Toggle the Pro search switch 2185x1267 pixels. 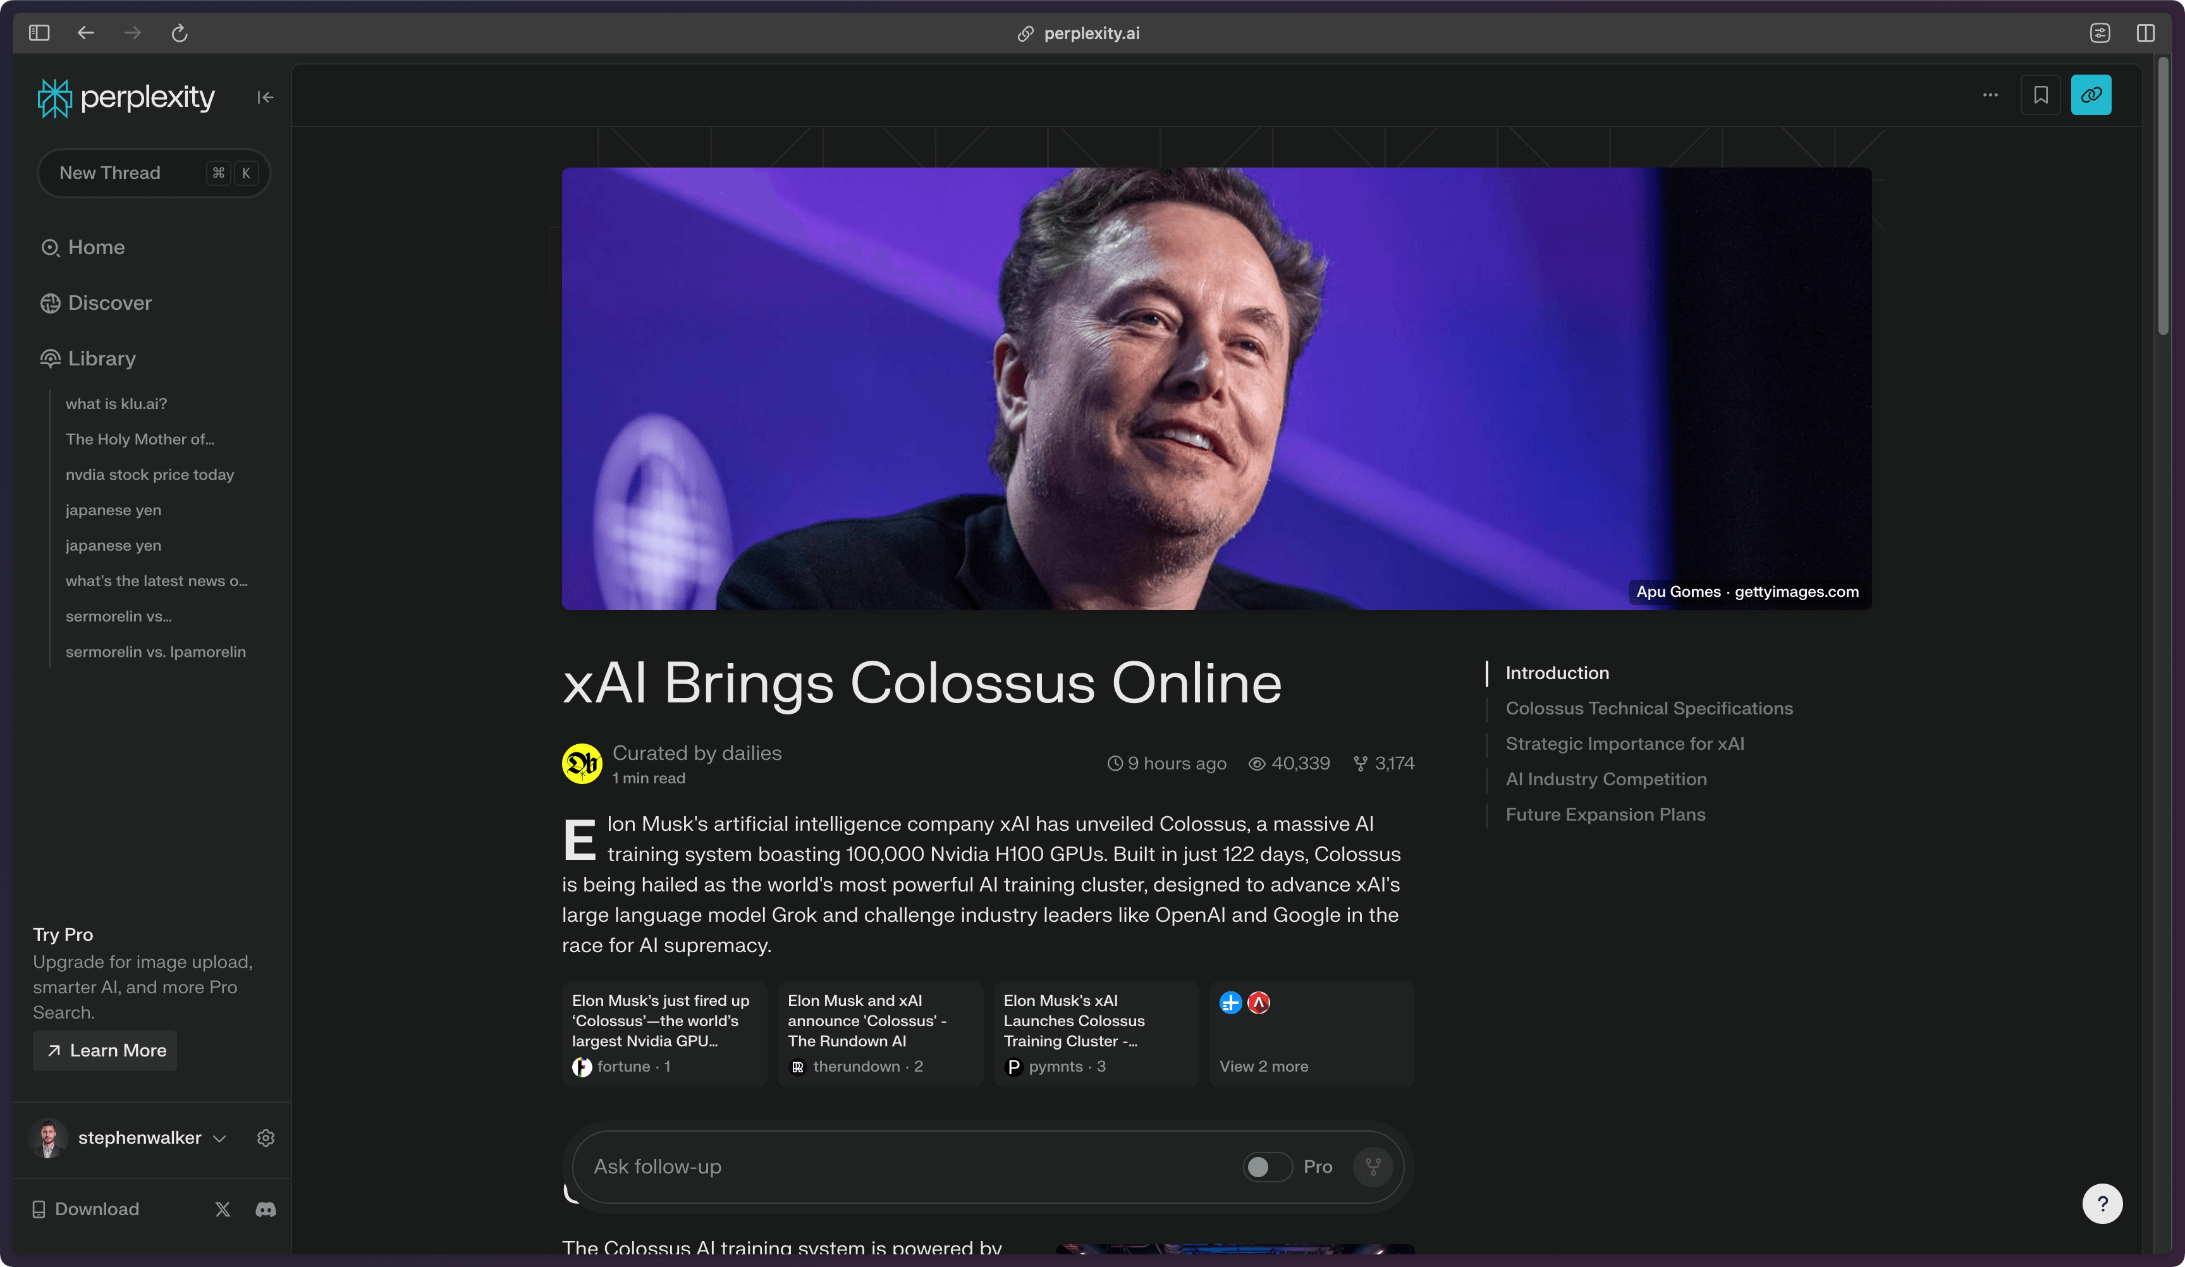(1267, 1166)
